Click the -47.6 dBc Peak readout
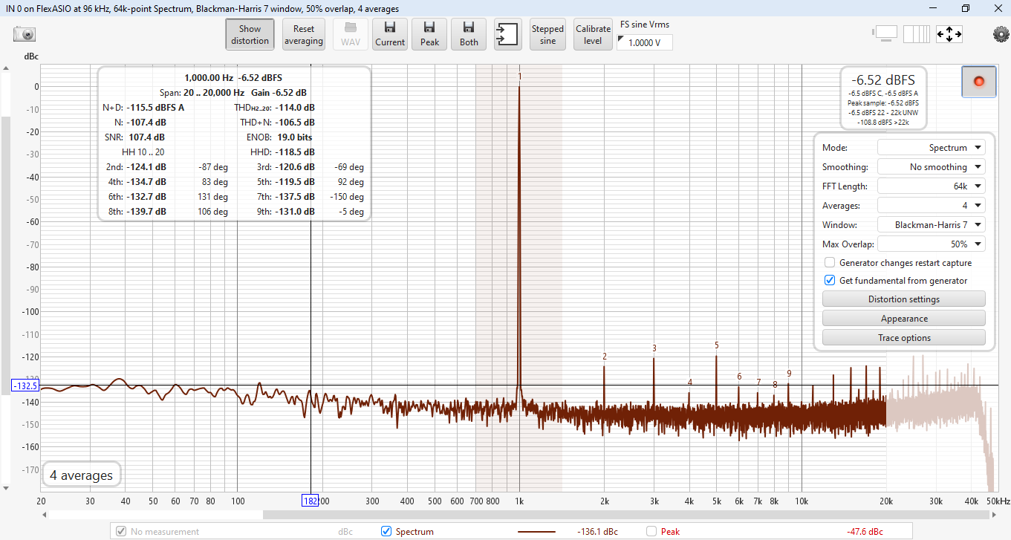This screenshot has height=540, width=1011. (865, 532)
